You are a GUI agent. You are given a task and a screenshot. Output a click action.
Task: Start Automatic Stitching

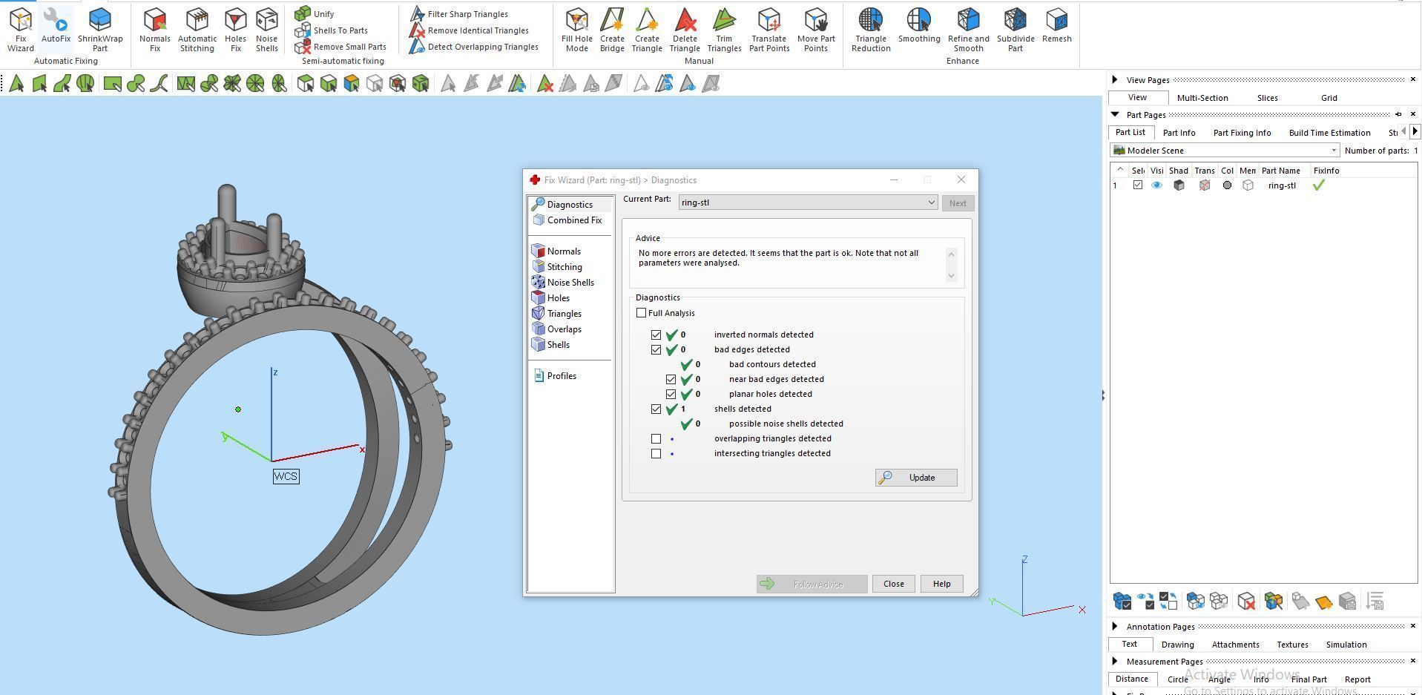click(197, 30)
